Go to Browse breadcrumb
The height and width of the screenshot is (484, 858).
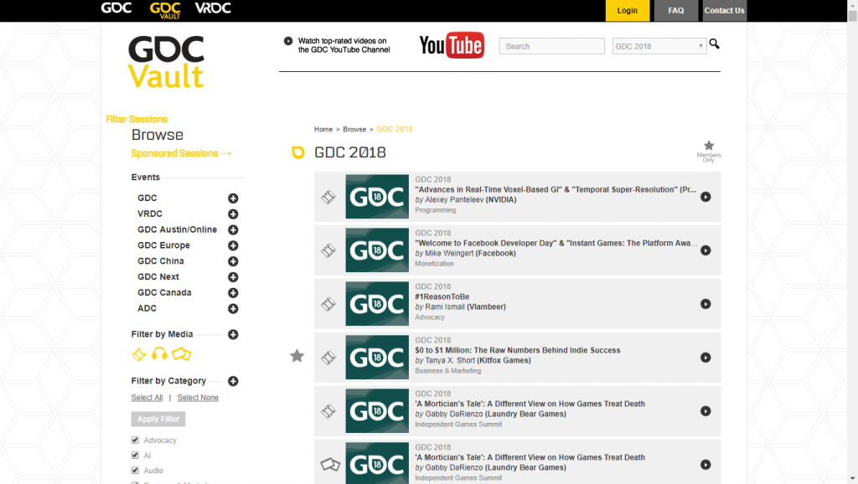pyautogui.click(x=354, y=130)
